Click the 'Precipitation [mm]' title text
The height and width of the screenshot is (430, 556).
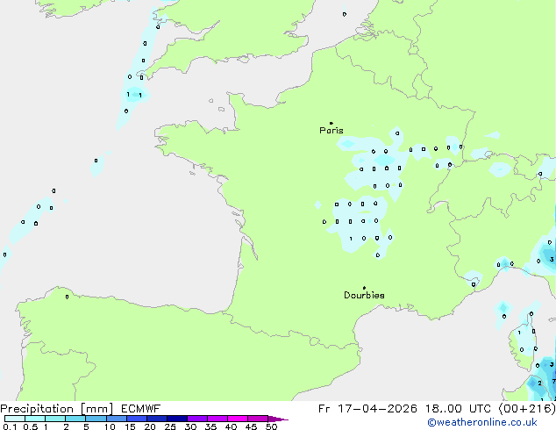click(x=57, y=409)
